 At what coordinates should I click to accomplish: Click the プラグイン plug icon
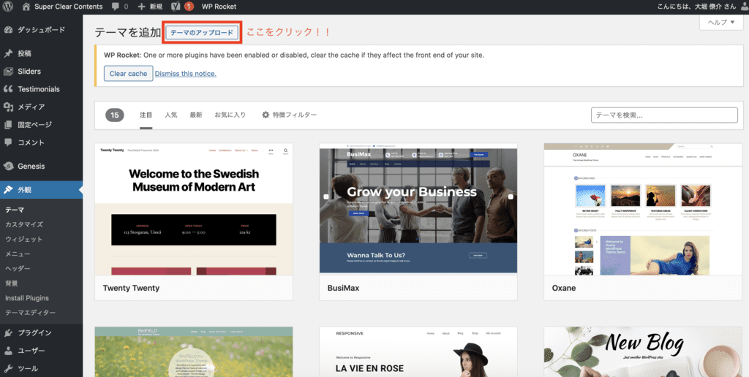pyautogui.click(x=8, y=333)
